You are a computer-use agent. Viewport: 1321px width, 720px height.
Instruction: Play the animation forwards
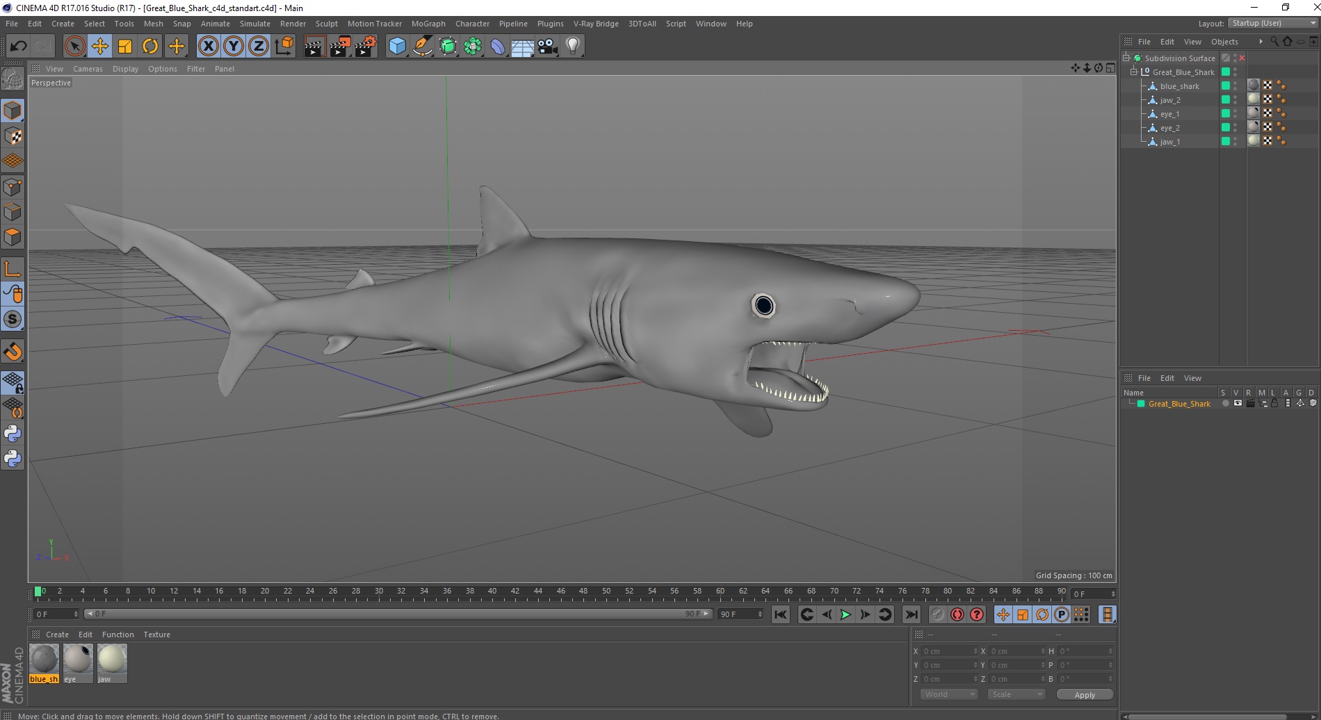click(x=845, y=614)
